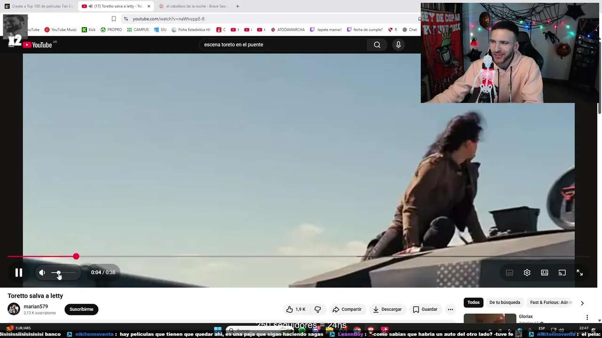The width and height of the screenshot is (602, 338).
Task: Run the YouTube search with magnifier icon
Action: [377, 45]
